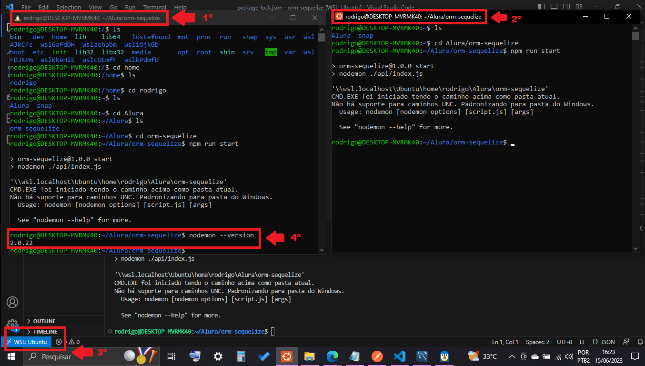
Task: Open the Run menu
Action: click(130, 7)
